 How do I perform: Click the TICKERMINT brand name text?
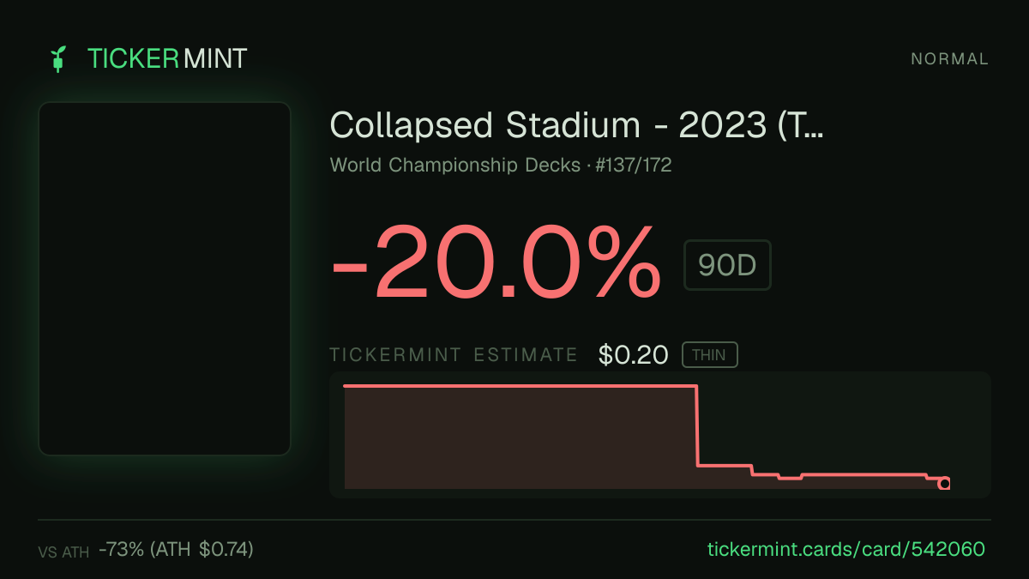point(167,58)
